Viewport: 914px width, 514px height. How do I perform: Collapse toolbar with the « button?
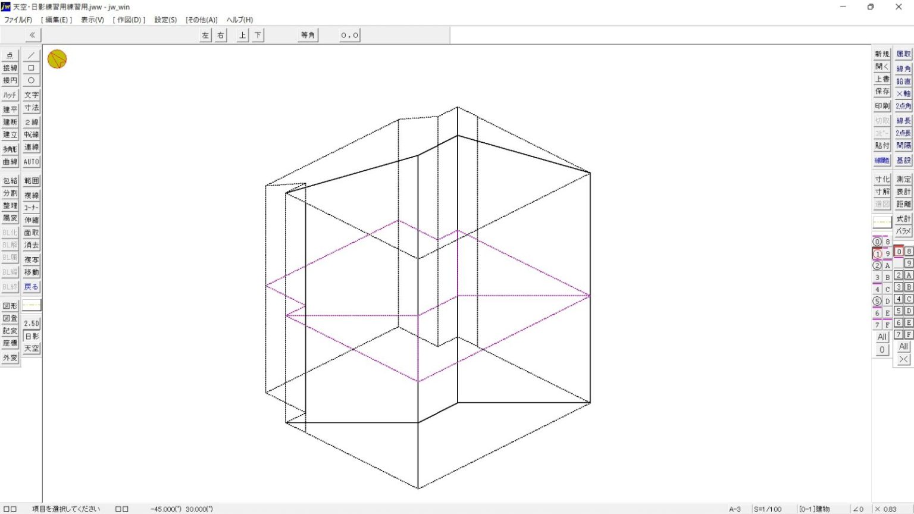(33, 35)
